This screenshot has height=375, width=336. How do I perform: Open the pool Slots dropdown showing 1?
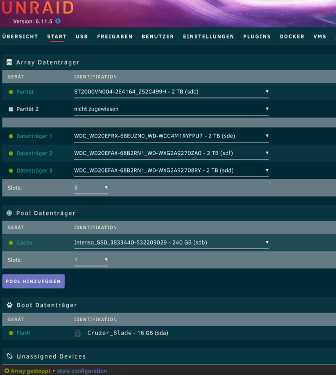point(91,259)
